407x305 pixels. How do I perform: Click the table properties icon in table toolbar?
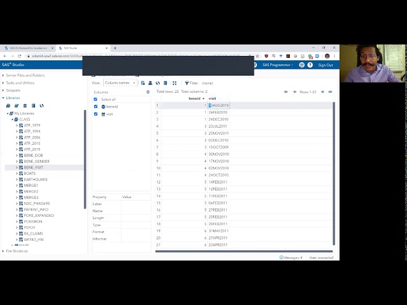165,83
